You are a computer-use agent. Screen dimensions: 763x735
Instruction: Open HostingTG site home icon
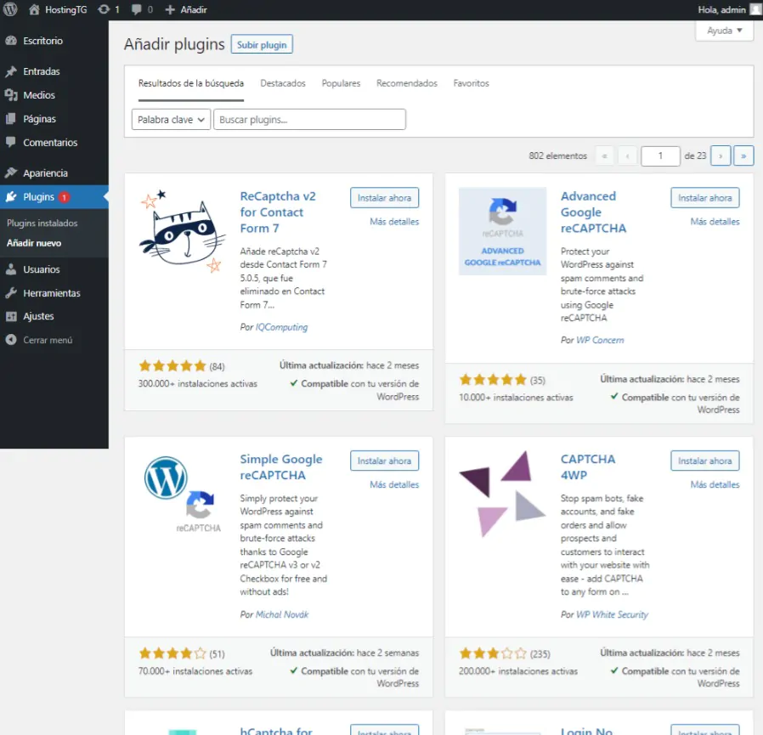(x=34, y=9)
